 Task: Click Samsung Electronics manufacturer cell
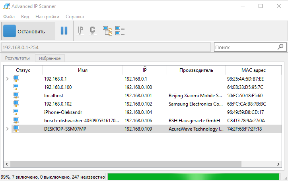click(x=196, y=104)
